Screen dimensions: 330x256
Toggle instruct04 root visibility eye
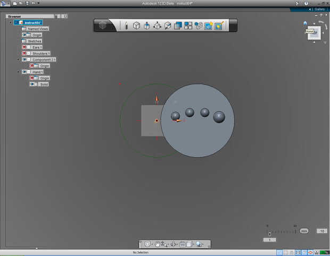point(16,22)
